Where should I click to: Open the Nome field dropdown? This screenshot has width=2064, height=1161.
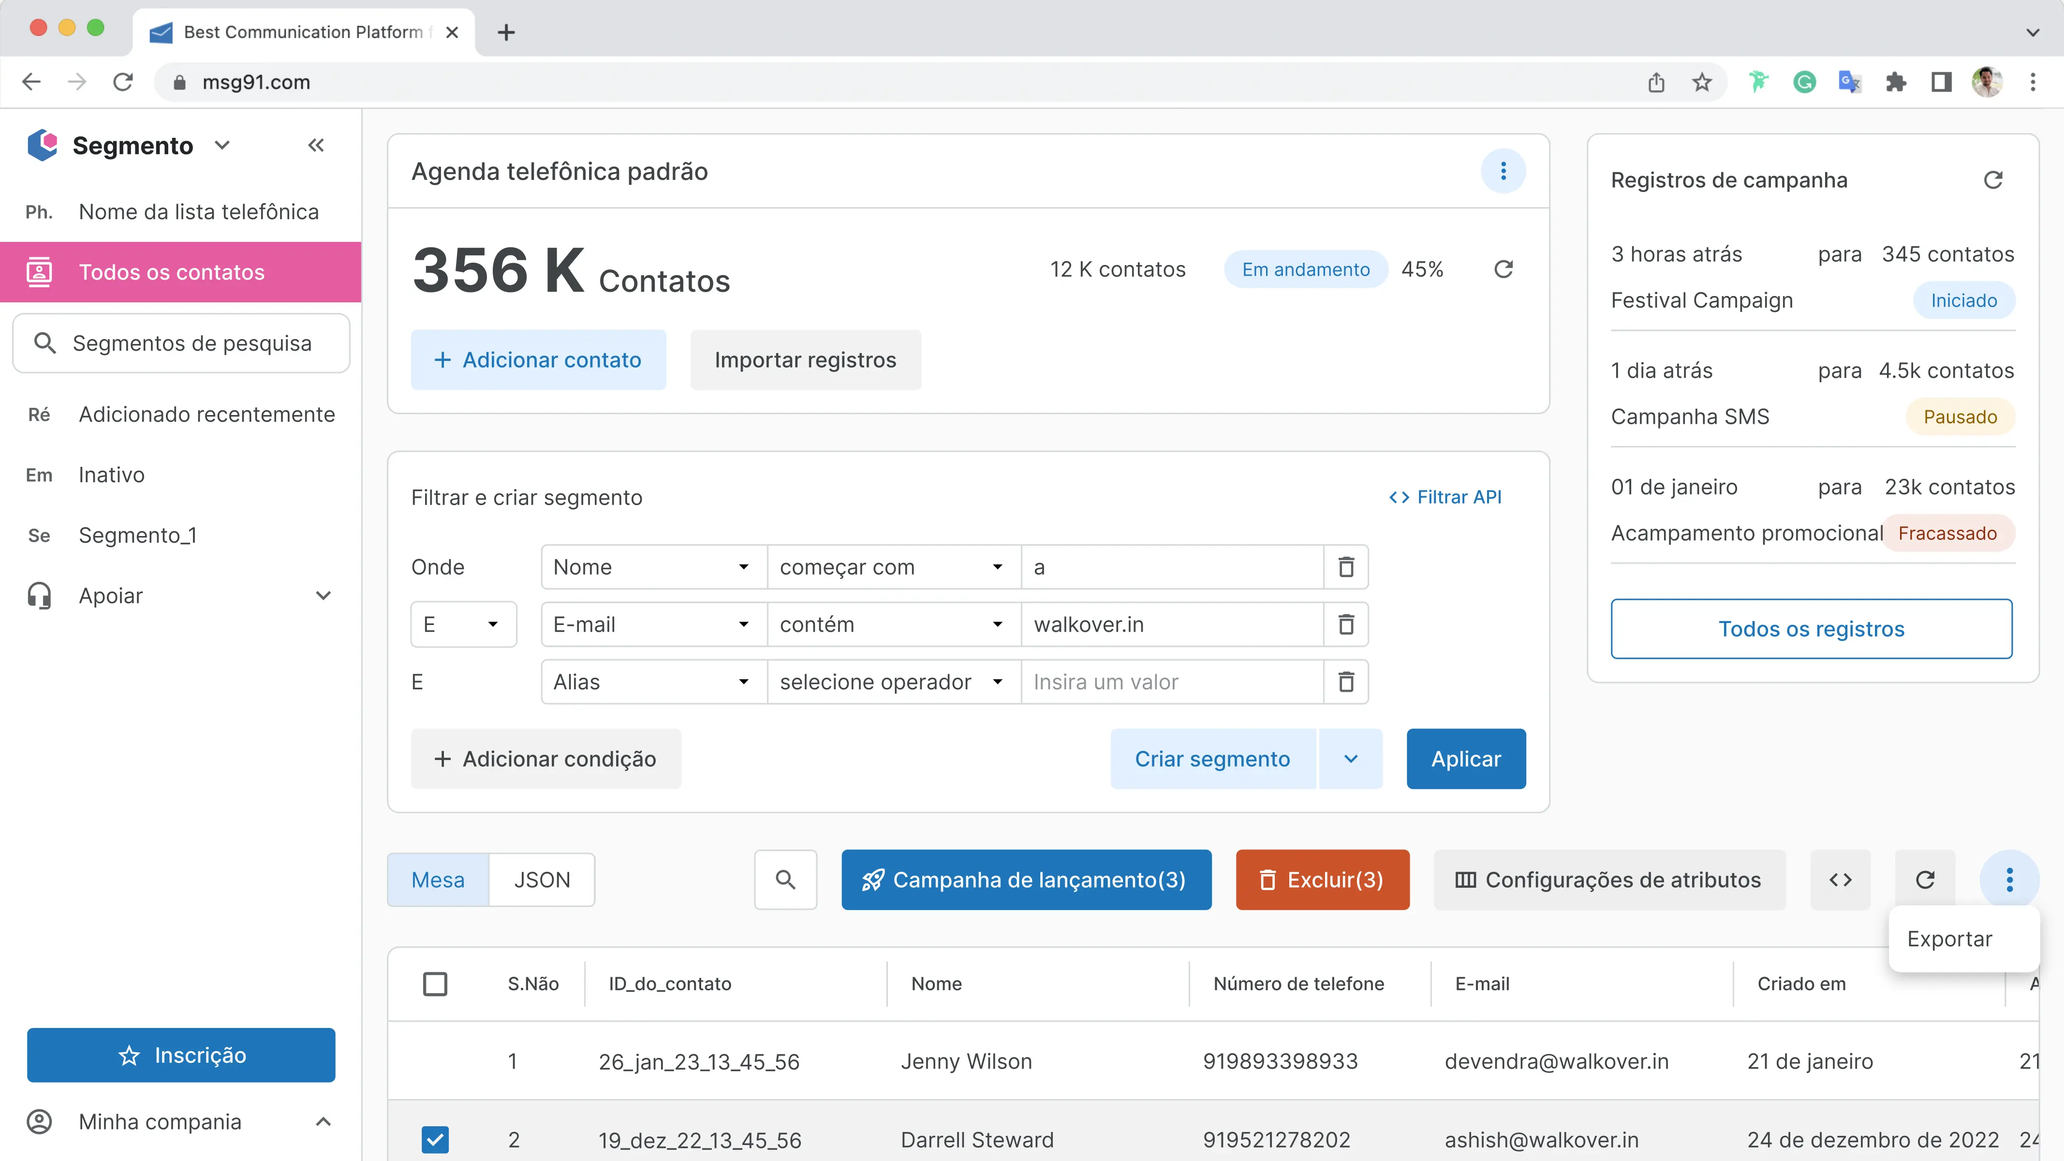[654, 566]
